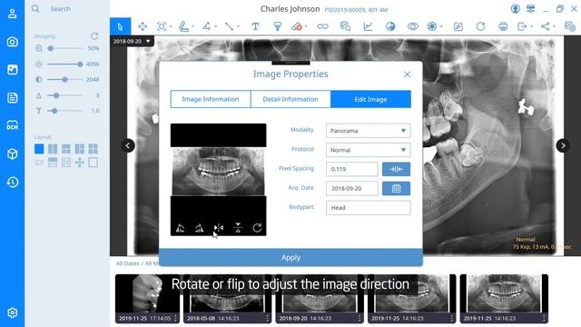Click the rotate left icon under preview
The width and height of the screenshot is (581, 327).
[x=180, y=228]
